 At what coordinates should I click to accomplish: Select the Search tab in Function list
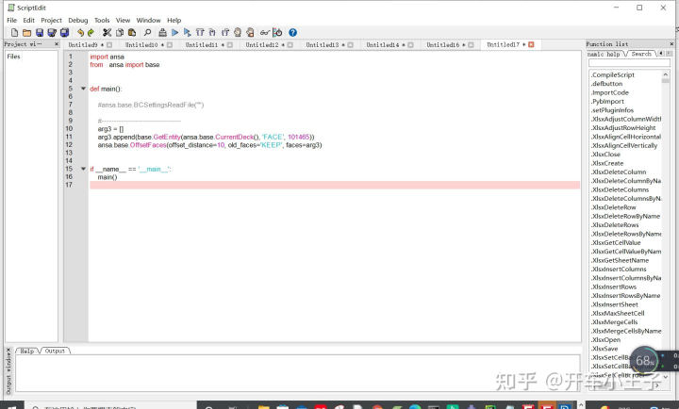(x=641, y=54)
